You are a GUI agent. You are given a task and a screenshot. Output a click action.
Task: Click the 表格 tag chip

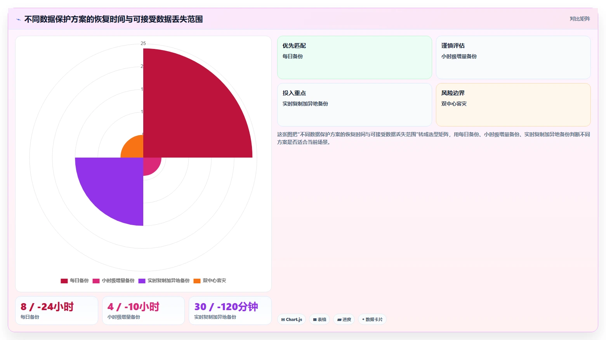coord(319,319)
